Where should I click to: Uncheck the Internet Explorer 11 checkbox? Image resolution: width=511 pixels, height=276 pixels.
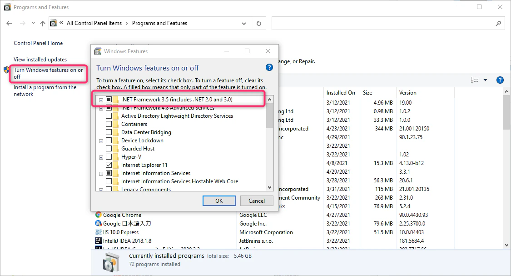click(x=109, y=165)
